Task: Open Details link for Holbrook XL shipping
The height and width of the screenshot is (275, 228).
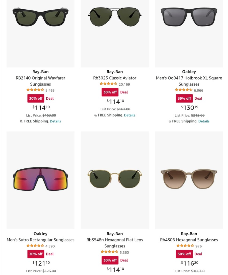Action: point(204,121)
